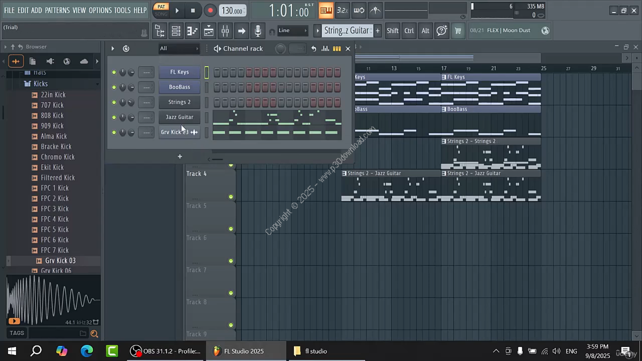Click the Shift button in toolbar
Viewport: 642px width, 361px height.
393,31
